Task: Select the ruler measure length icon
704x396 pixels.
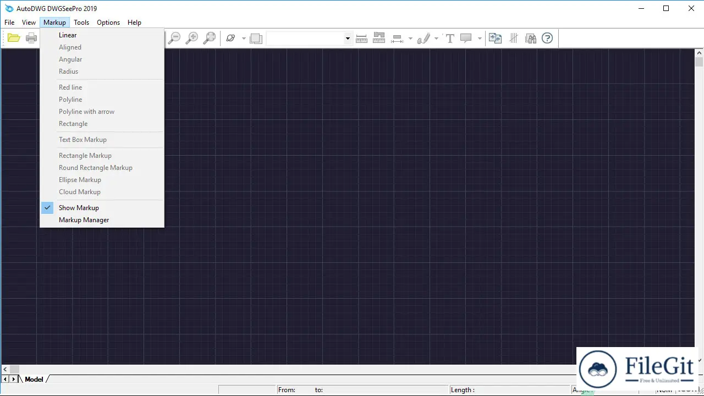Action: pyautogui.click(x=361, y=38)
